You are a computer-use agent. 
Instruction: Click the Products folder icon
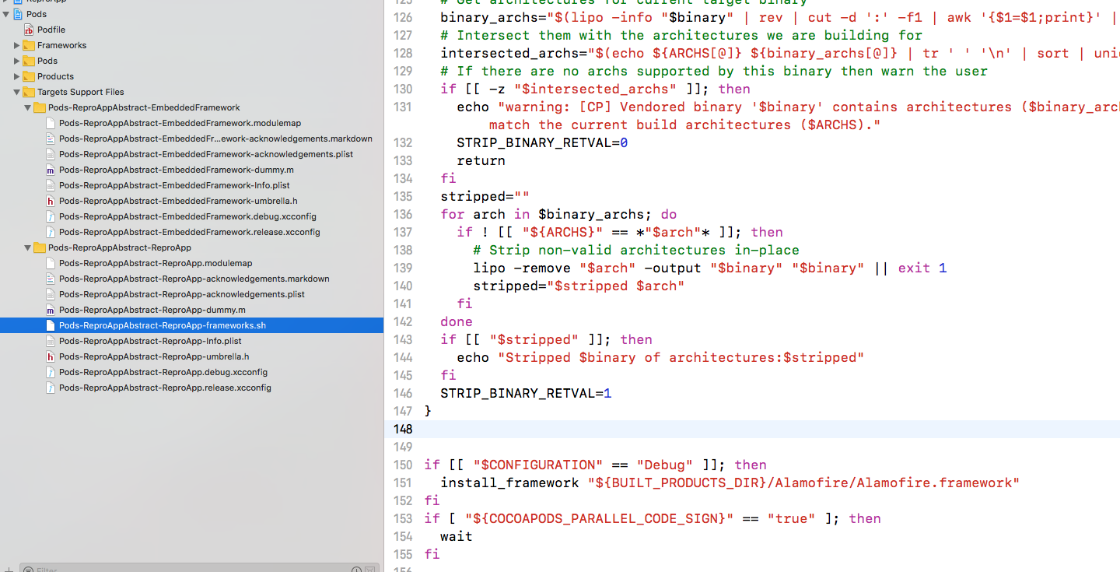pos(29,76)
